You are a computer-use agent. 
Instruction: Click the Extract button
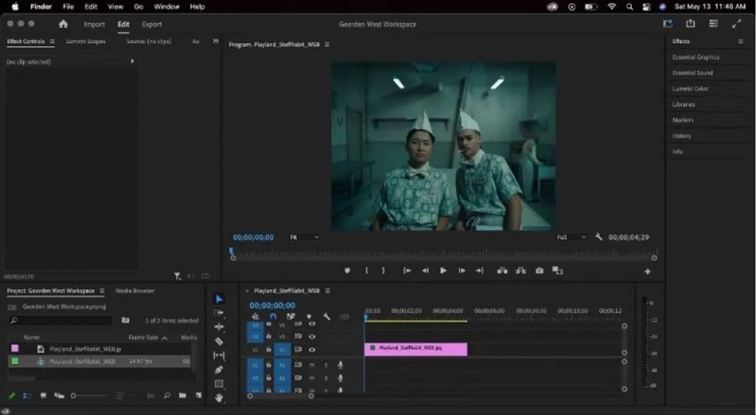pos(521,271)
